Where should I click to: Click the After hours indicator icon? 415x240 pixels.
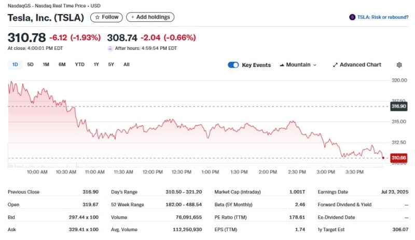pyautogui.click(x=110, y=48)
